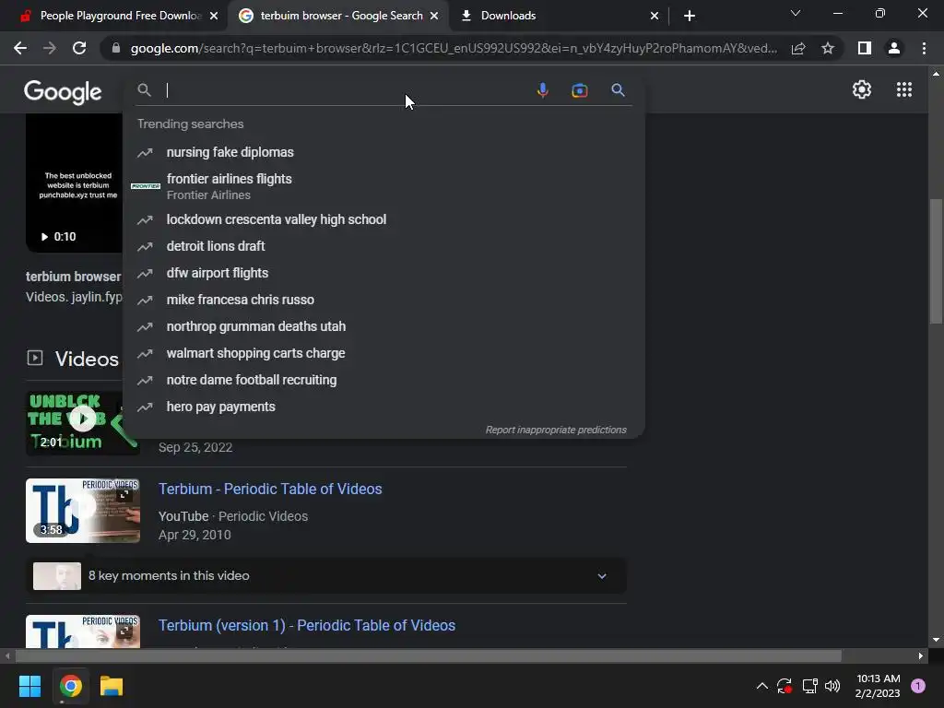Open File Explorer from taskbar
The height and width of the screenshot is (708, 944).
112,686
